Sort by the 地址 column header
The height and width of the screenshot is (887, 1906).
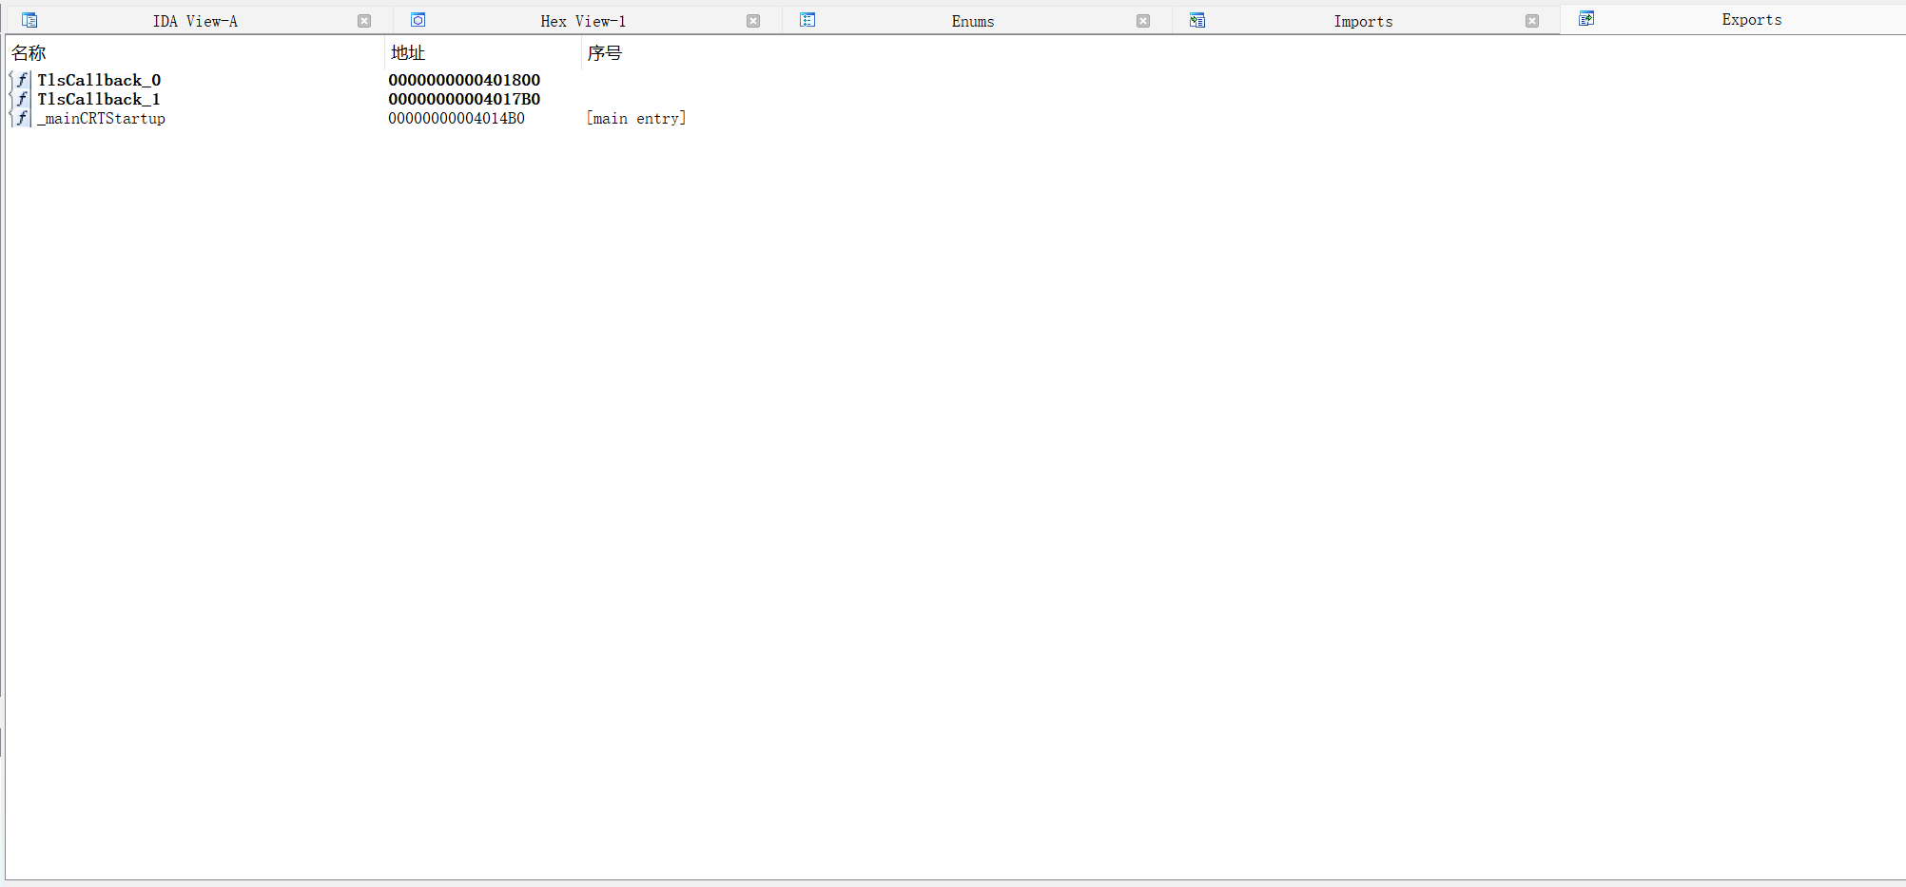(x=483, y=53)
